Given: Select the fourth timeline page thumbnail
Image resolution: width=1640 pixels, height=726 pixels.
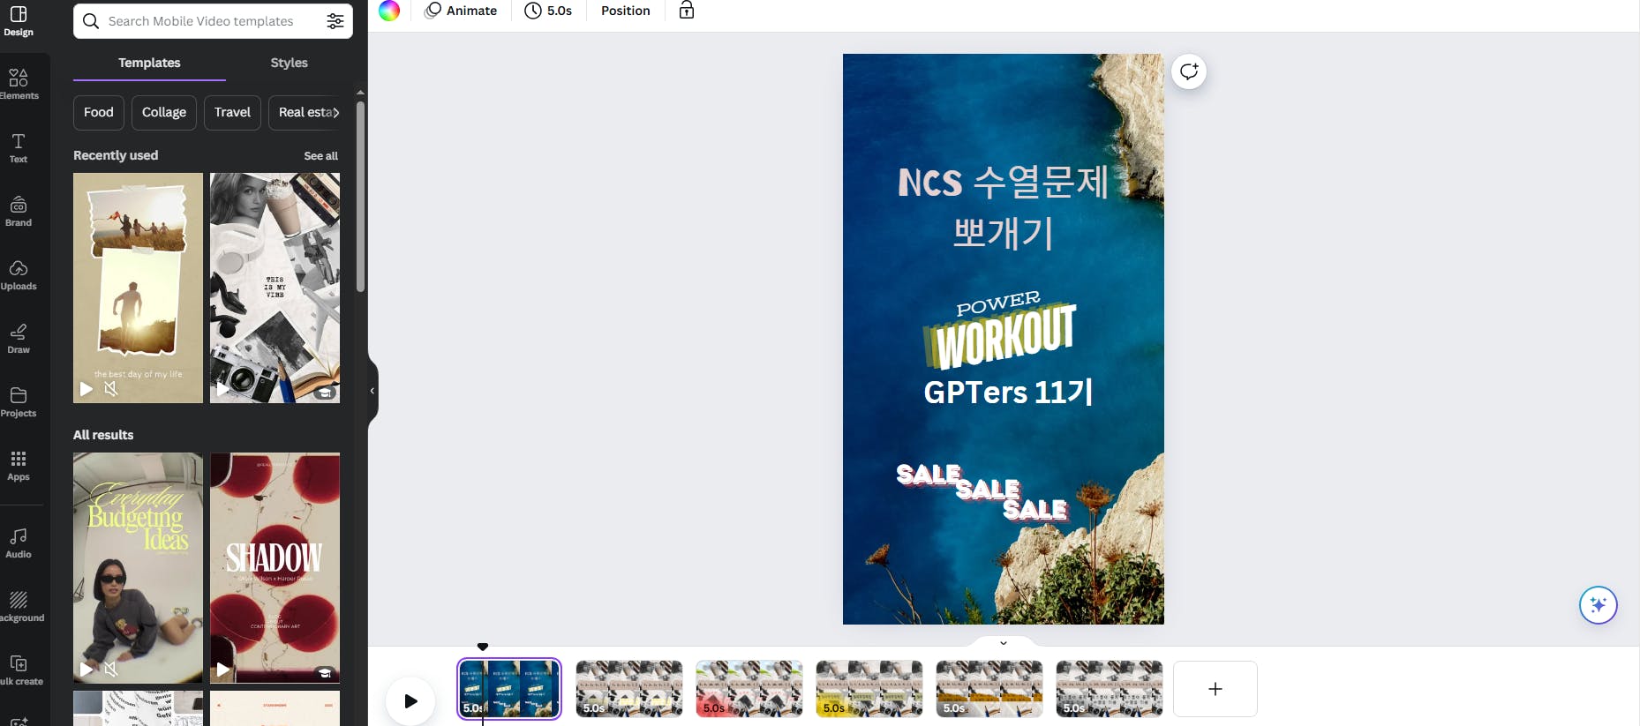Looking at the screenshot, I should 869,689.
